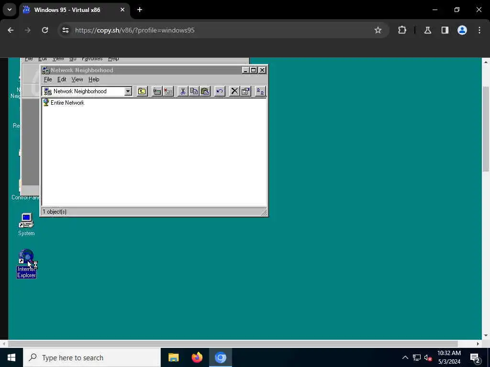Click the page scrollbar right arrow
Viewport: 490px width, 367px height.
pos(478,344)
